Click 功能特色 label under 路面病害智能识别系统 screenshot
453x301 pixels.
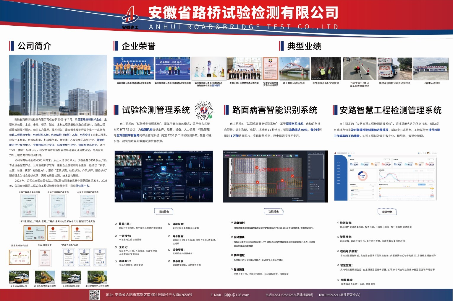pos(273,212)
